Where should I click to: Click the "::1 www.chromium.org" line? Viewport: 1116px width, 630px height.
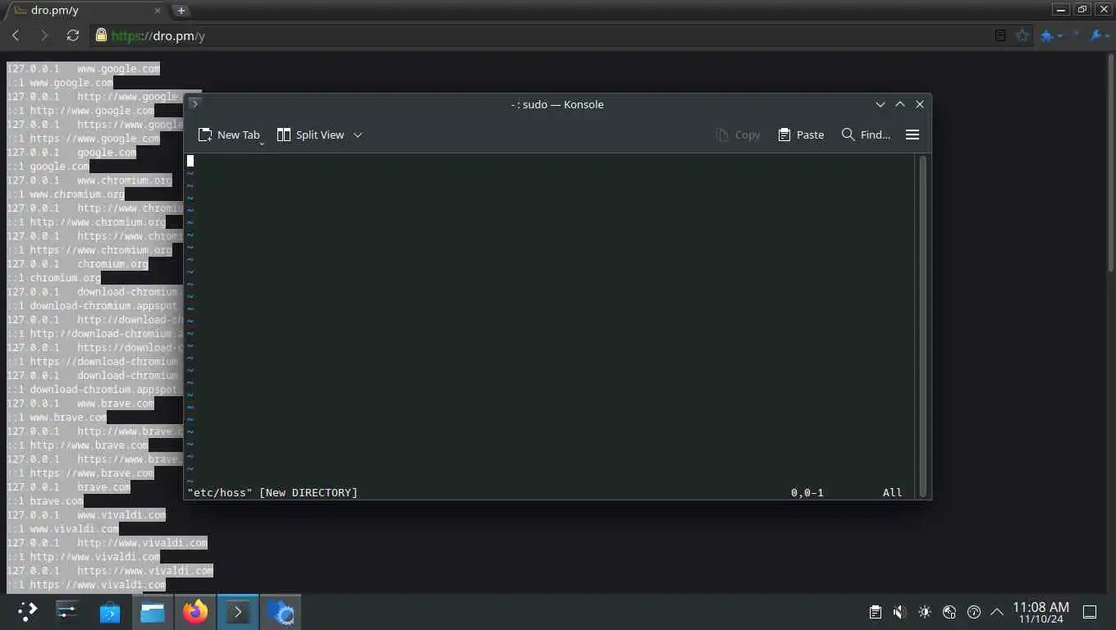[x=66, y=194]
